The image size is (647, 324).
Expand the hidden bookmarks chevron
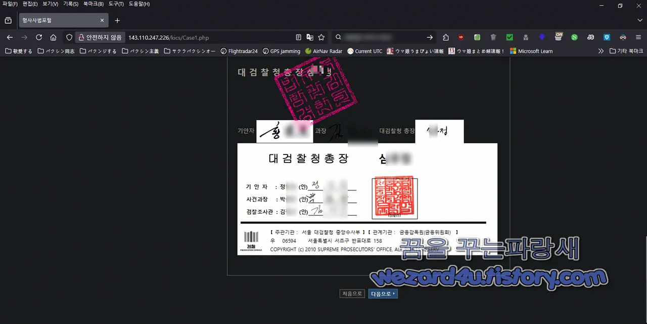(x=600, y=50)
